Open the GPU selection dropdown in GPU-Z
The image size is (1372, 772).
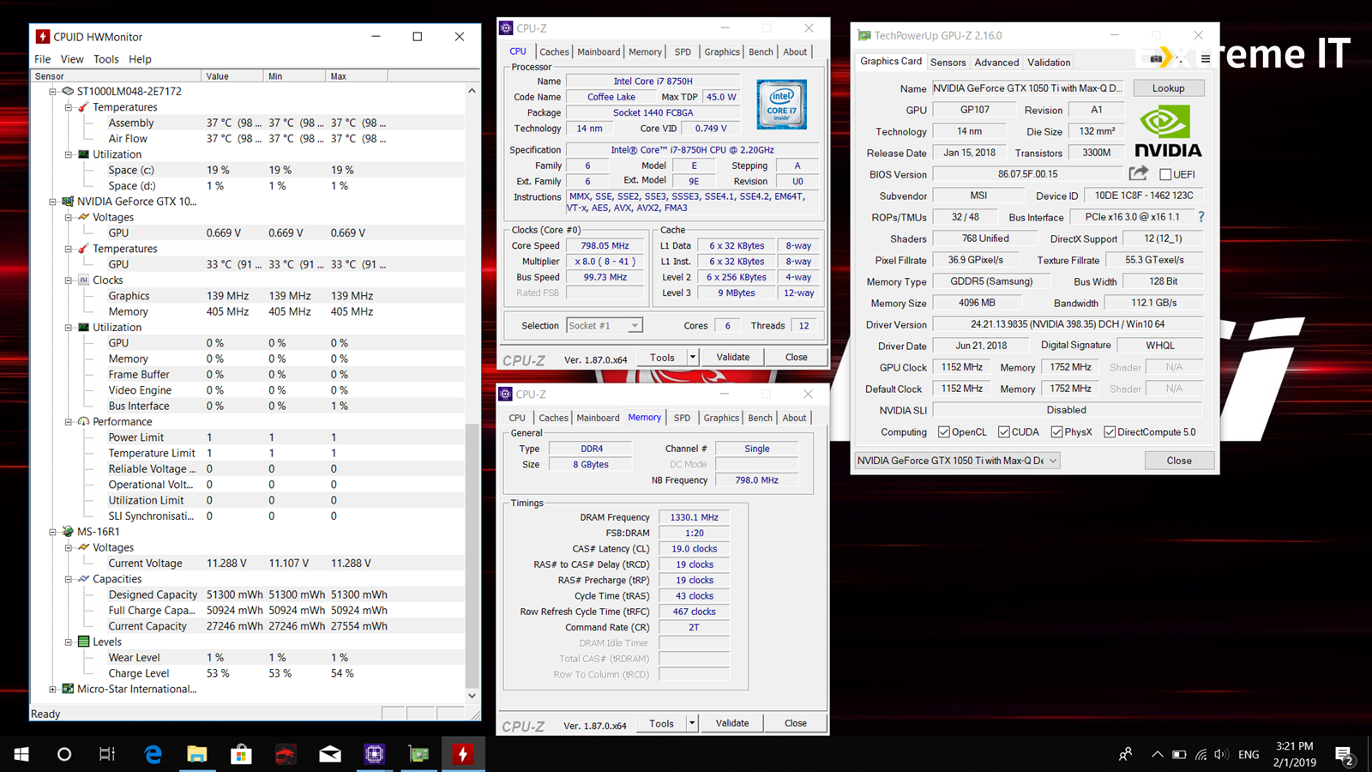pos(957,461)
